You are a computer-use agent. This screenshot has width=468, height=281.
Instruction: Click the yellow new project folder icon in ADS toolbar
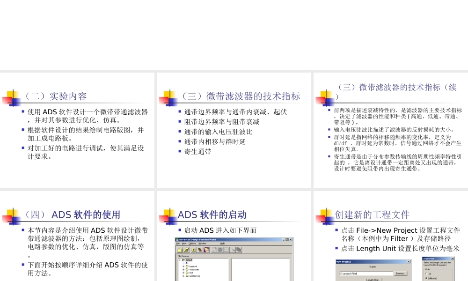point(180,250)
